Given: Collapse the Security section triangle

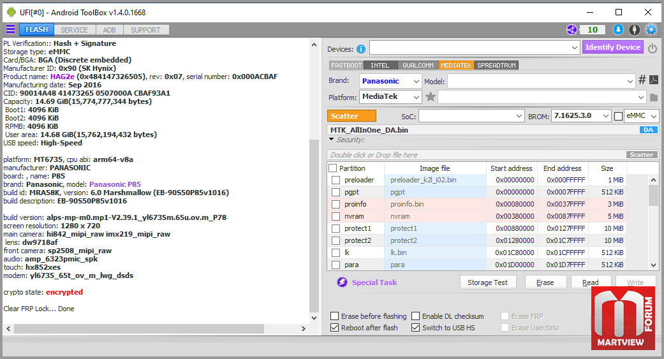Looking at the screenshot, I should pyautogui.click(x=332, y=139).
